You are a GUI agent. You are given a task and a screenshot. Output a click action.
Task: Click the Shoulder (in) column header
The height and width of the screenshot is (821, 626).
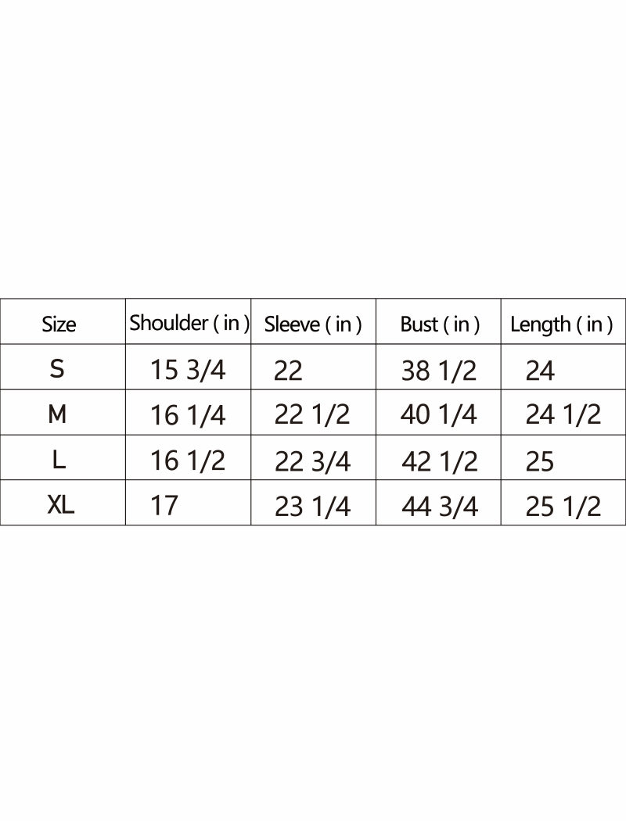[189, 323]
